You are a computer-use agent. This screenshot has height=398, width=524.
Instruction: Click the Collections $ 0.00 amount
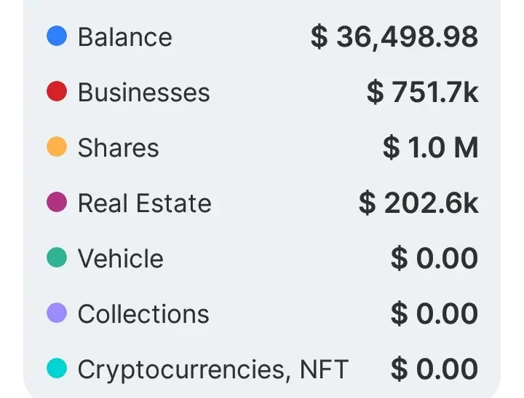tap(434, 313)
